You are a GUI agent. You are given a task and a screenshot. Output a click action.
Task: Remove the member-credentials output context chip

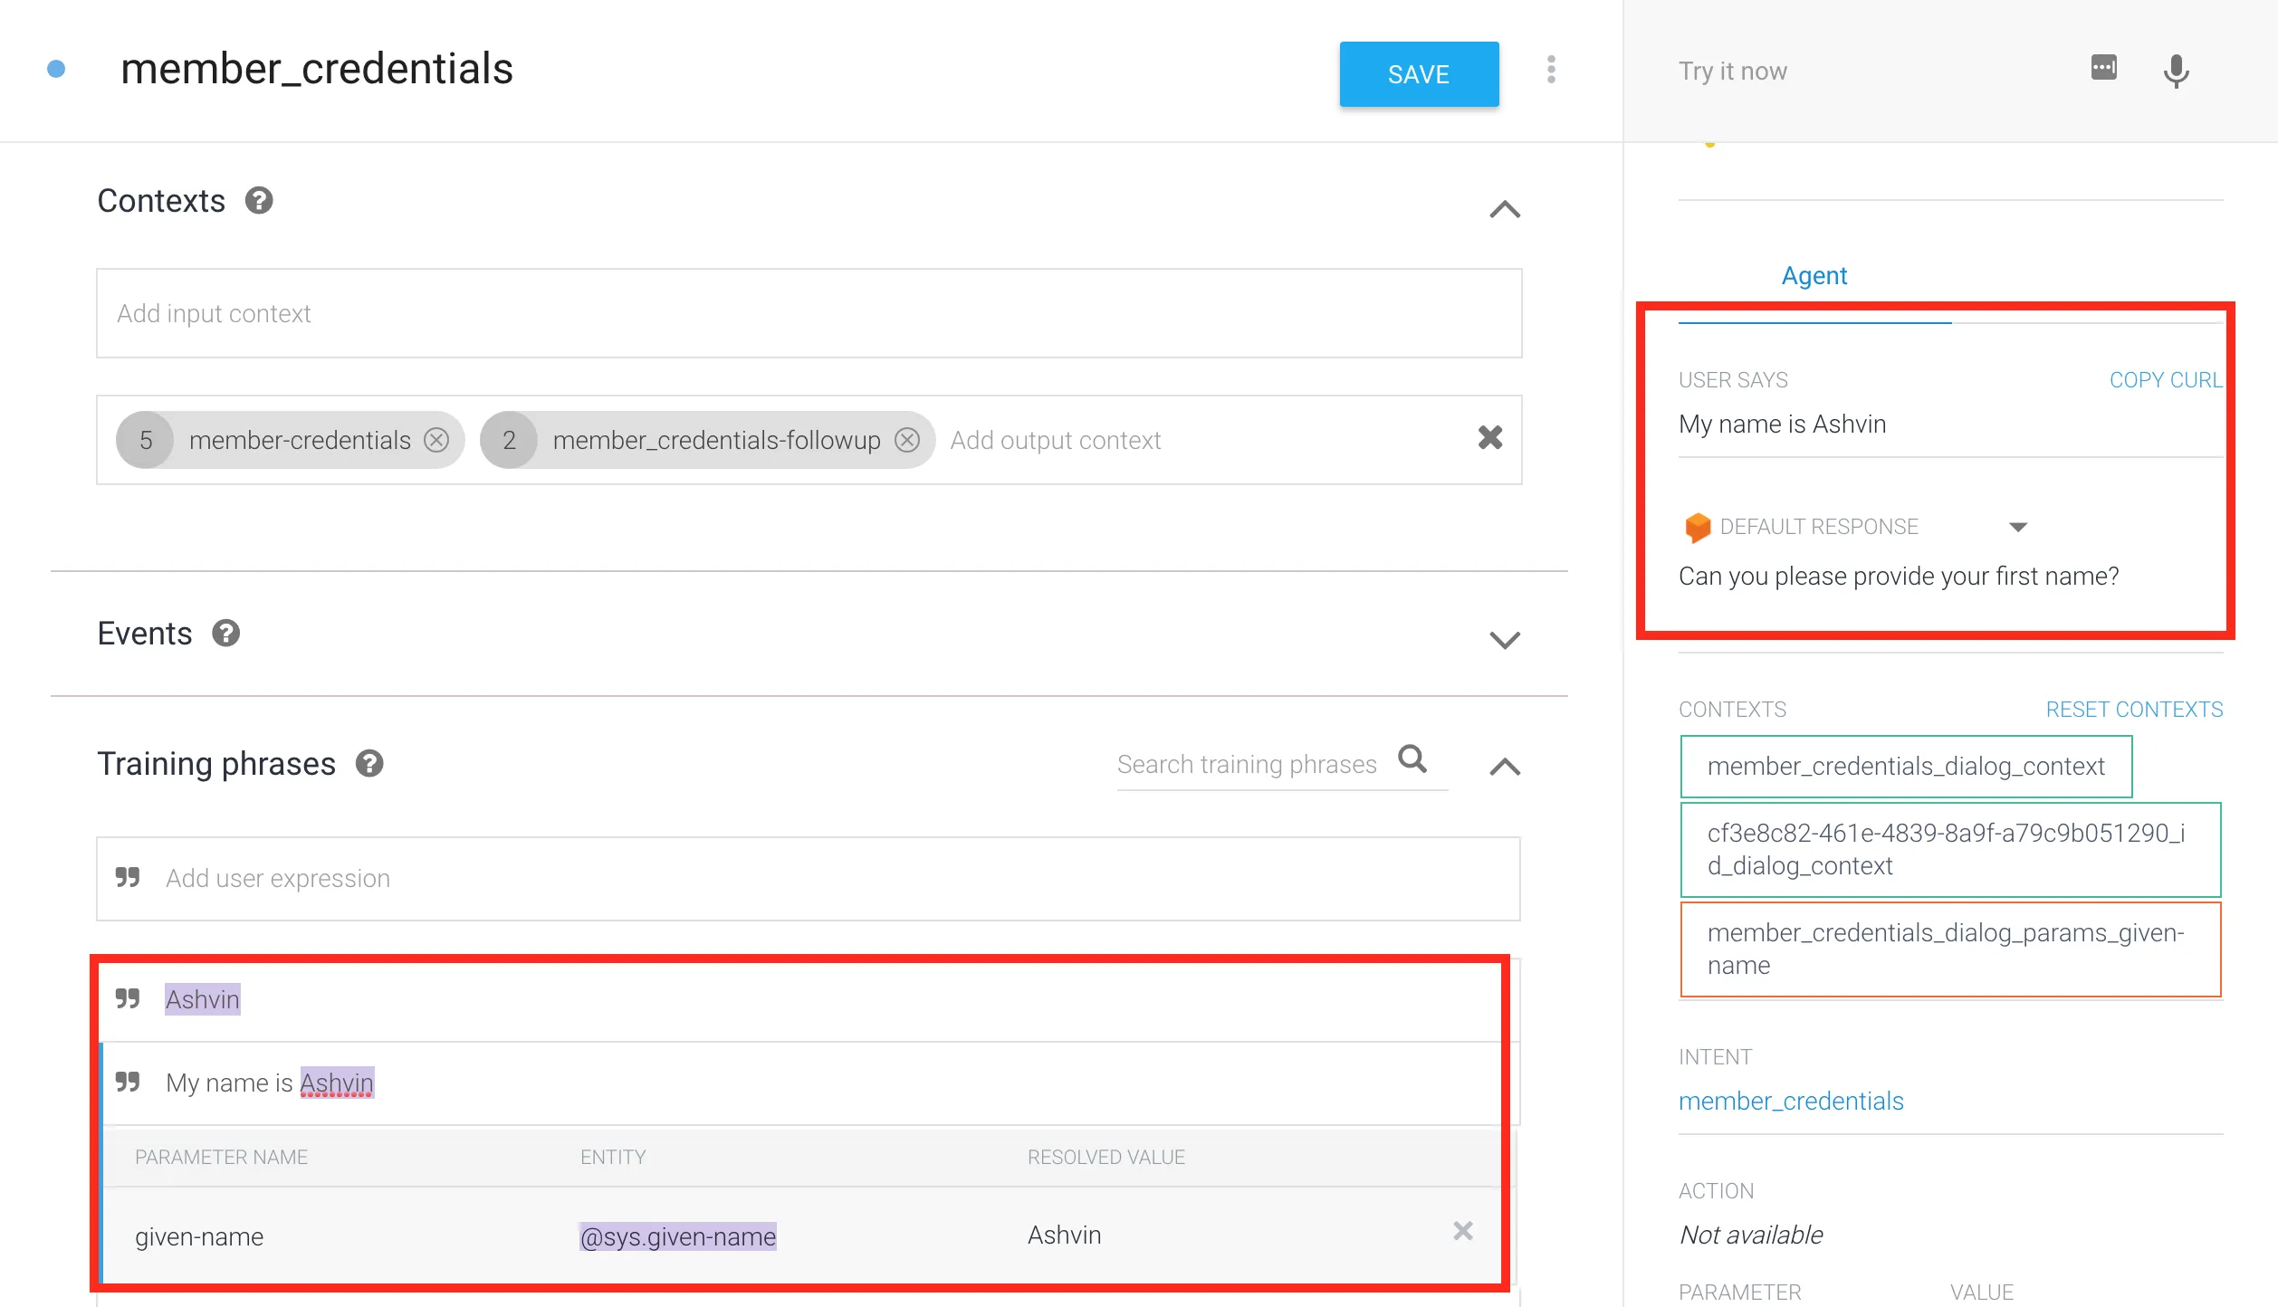point(436,440)
